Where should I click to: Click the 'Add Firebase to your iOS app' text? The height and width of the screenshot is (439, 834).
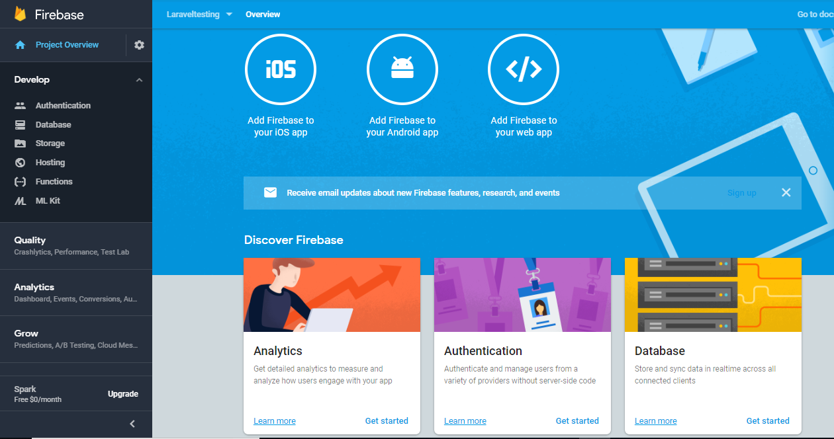pos(281,126)
